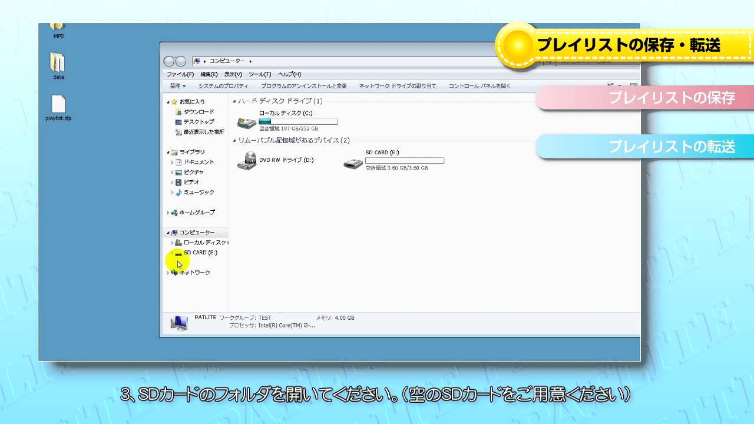Click システムのプロパティ in the toolbar
Viewport: 754px width, 424px height.
tap(223, 86)
